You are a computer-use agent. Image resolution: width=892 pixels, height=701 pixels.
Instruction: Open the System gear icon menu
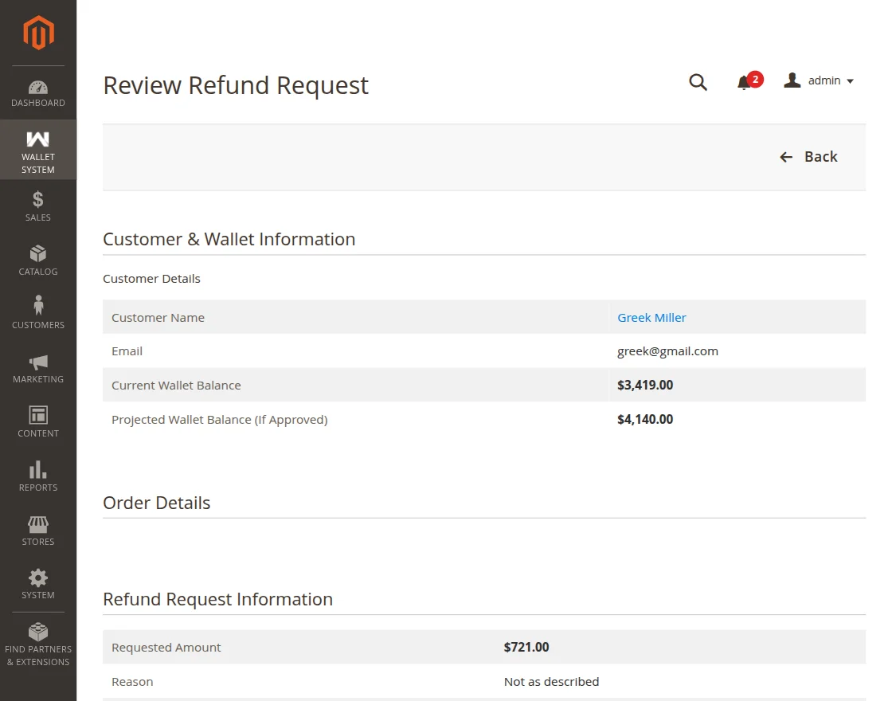coord(38,578)
